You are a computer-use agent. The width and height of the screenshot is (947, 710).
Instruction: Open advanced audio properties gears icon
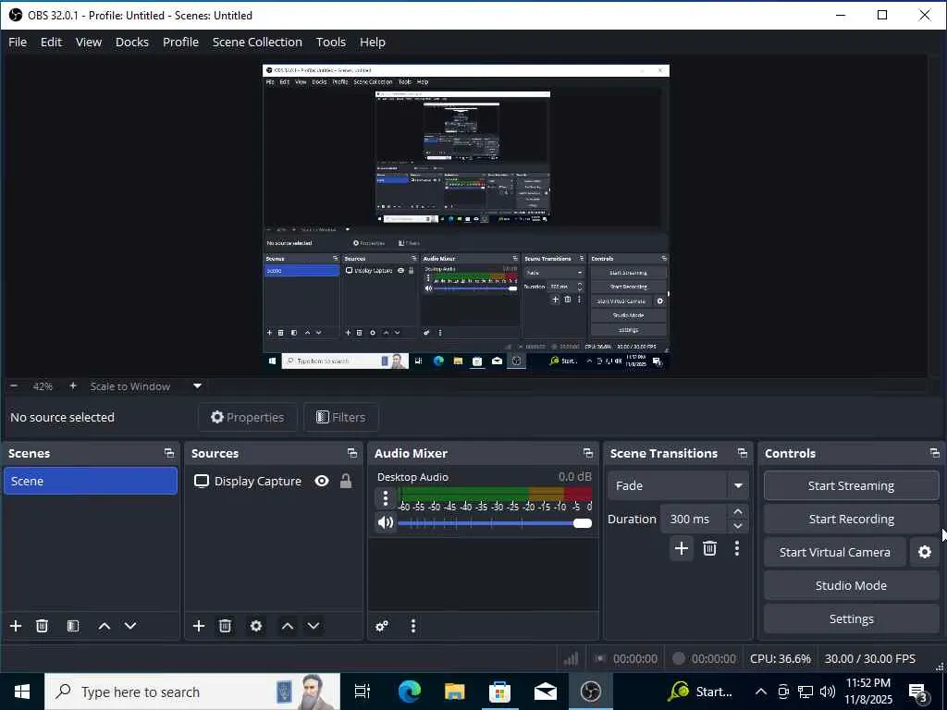tap(382, 626)
